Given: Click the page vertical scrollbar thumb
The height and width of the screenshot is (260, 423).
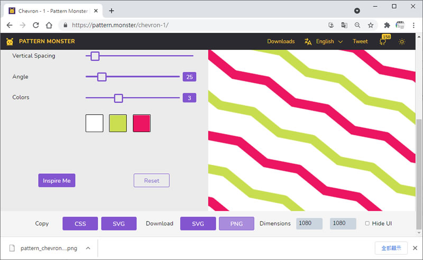Looking at the screenshot, I should tap(419, 173).
